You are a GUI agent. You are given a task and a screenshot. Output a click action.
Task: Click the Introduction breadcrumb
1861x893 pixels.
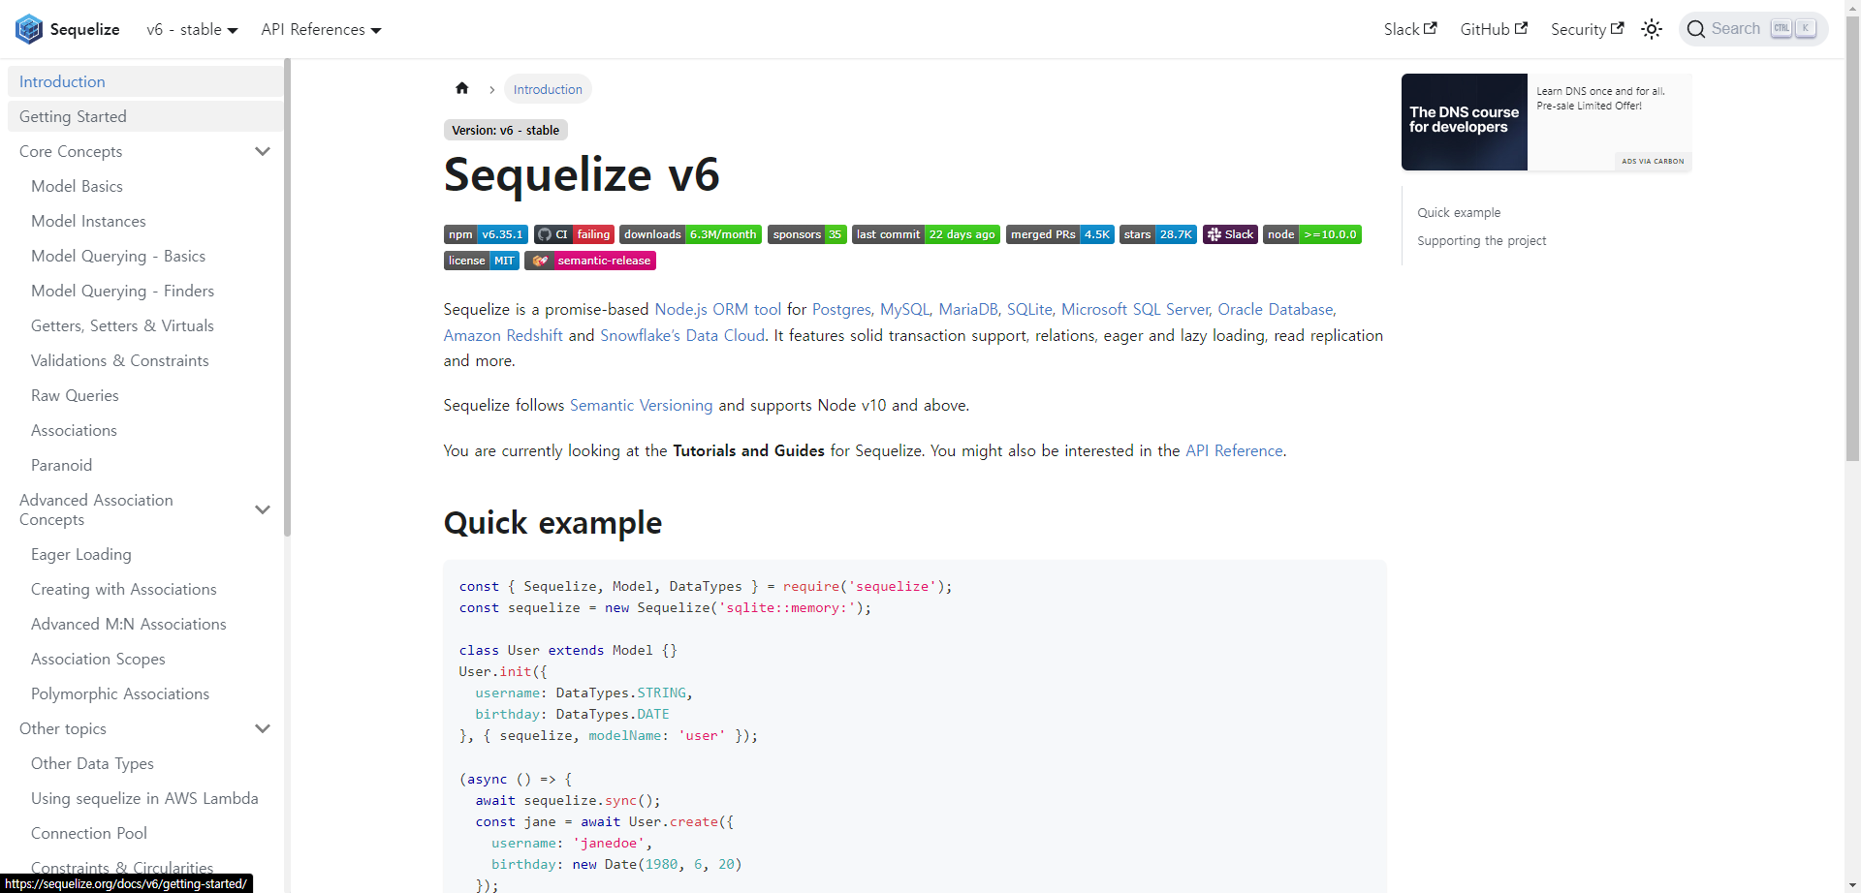pyautogui.click(x=548, y=89)
